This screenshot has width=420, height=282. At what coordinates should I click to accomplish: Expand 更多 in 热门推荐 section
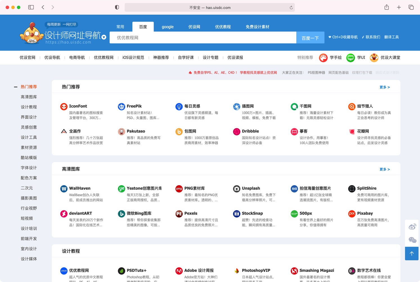point(384,87)
